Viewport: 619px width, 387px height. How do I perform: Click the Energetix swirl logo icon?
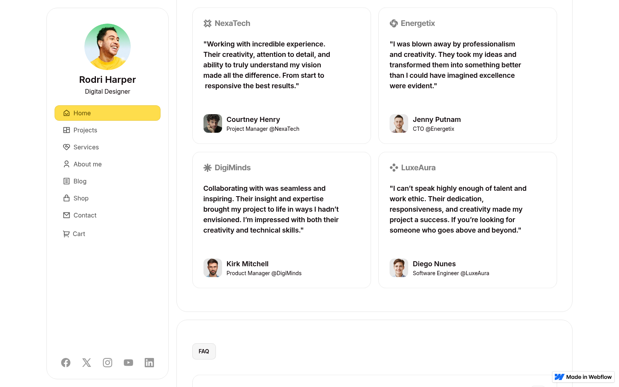coord(394,23)
